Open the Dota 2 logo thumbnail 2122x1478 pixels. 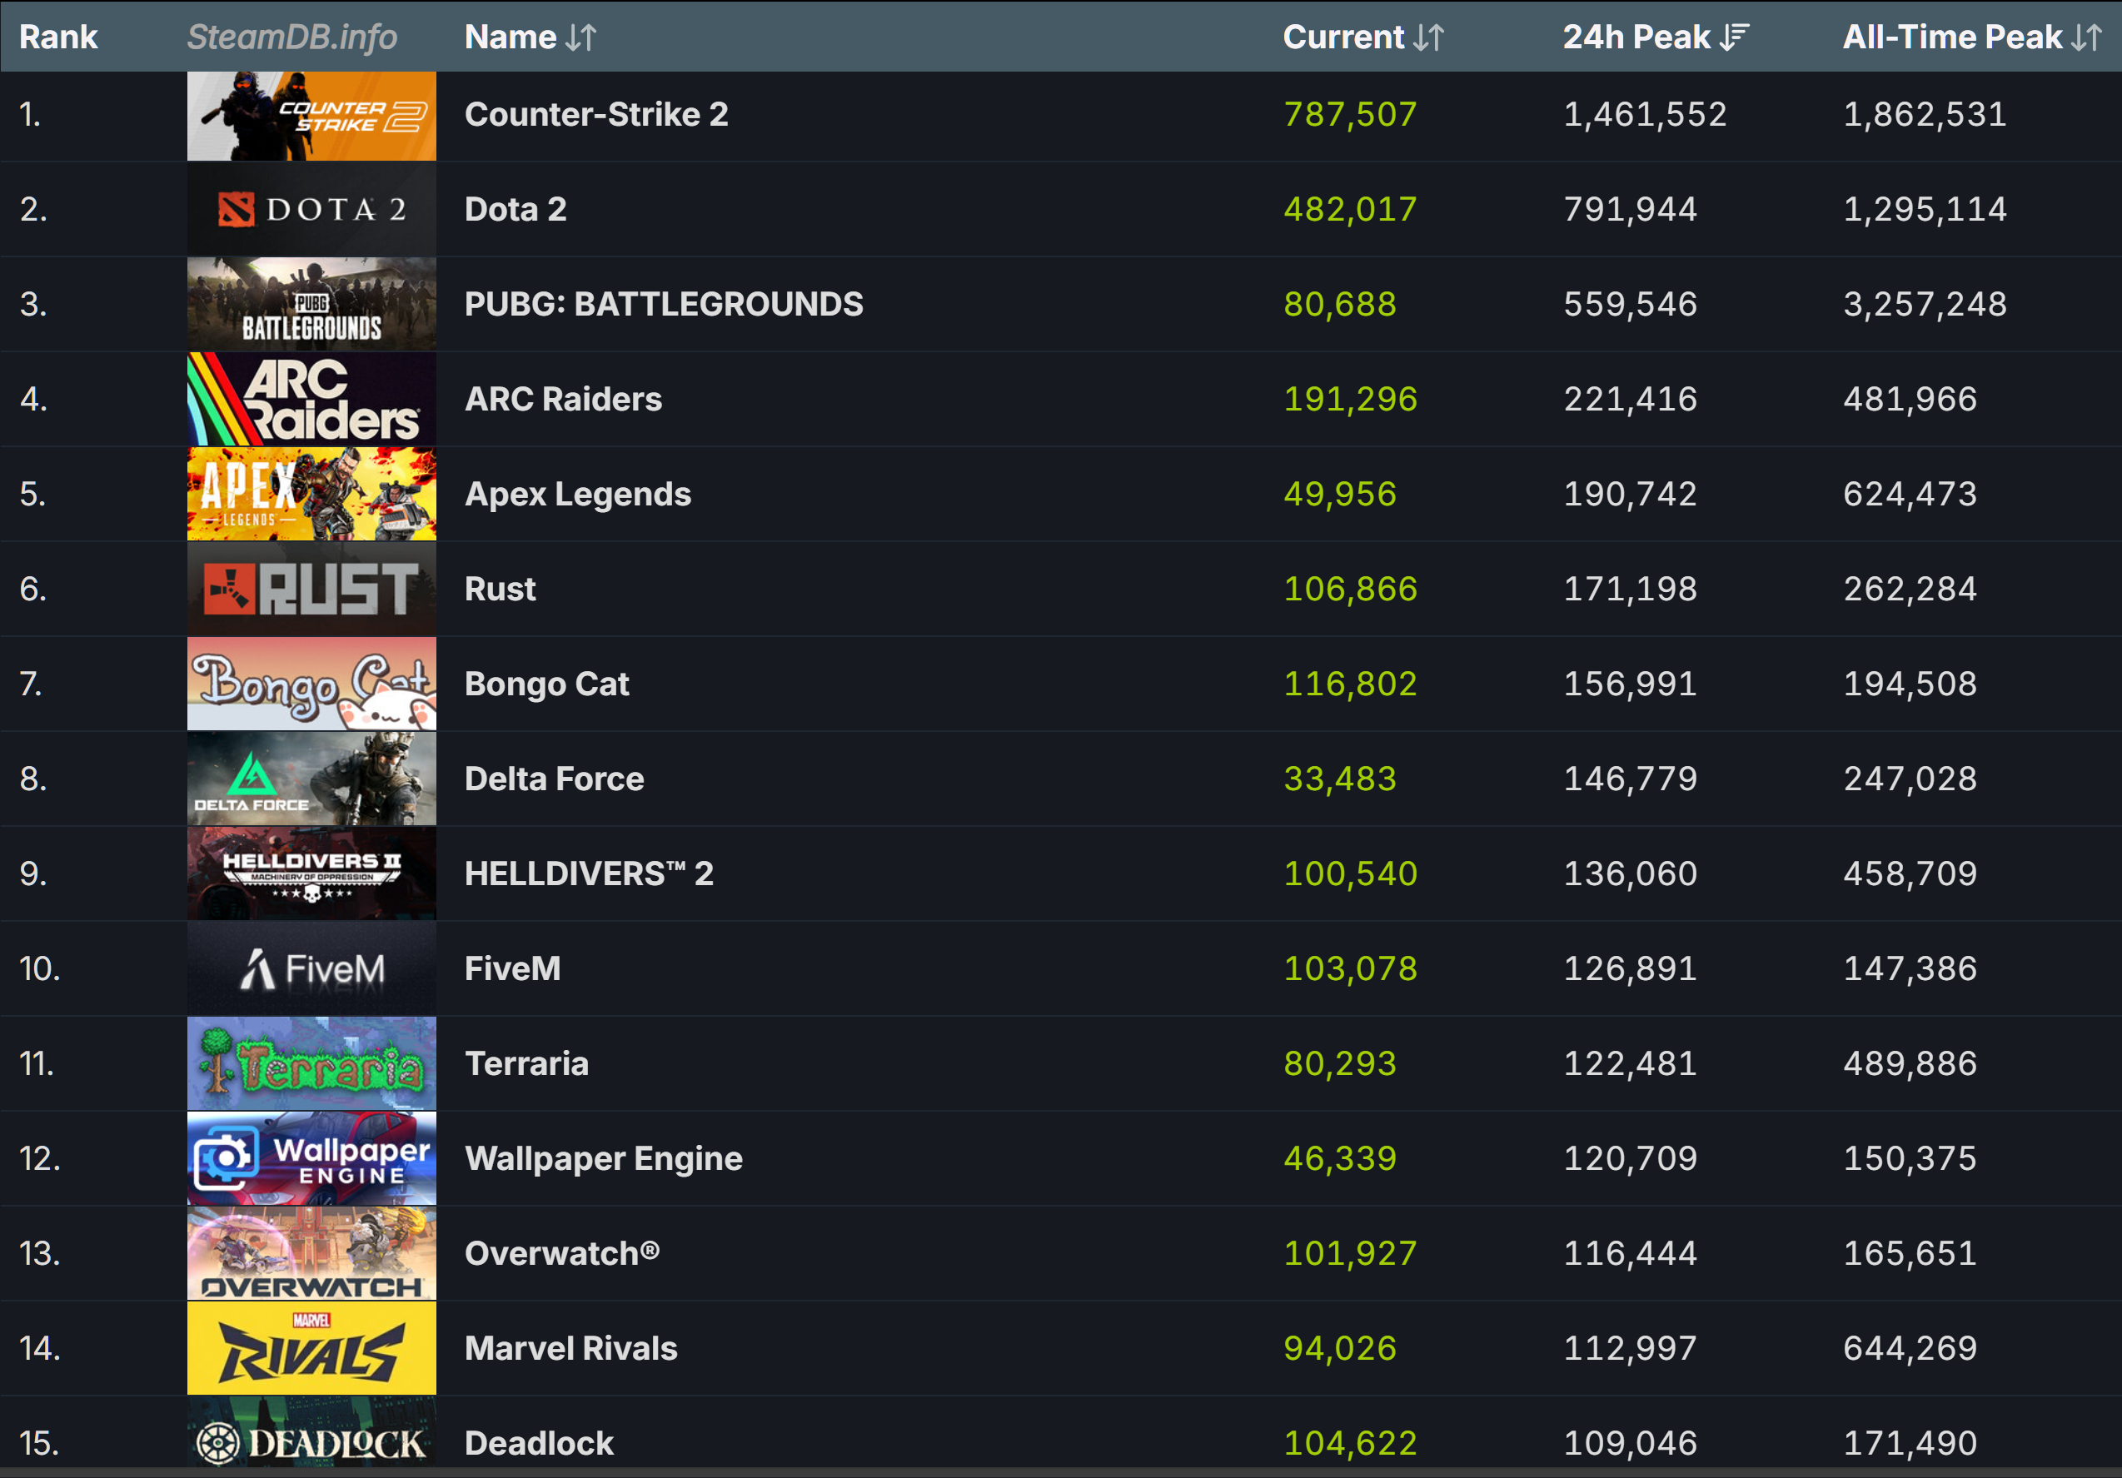click(311, 210)
